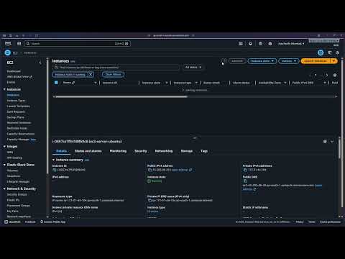Switch to the Details tab
Screen dimensions: 345x259
pyautogui.click(x=61, y=151)
